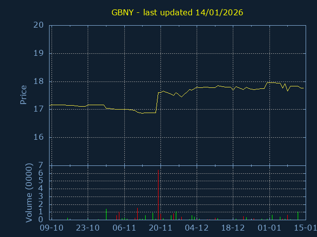This screenshot has height=237, width=317.
Task: Click the Price axis label
Action: 23,95
